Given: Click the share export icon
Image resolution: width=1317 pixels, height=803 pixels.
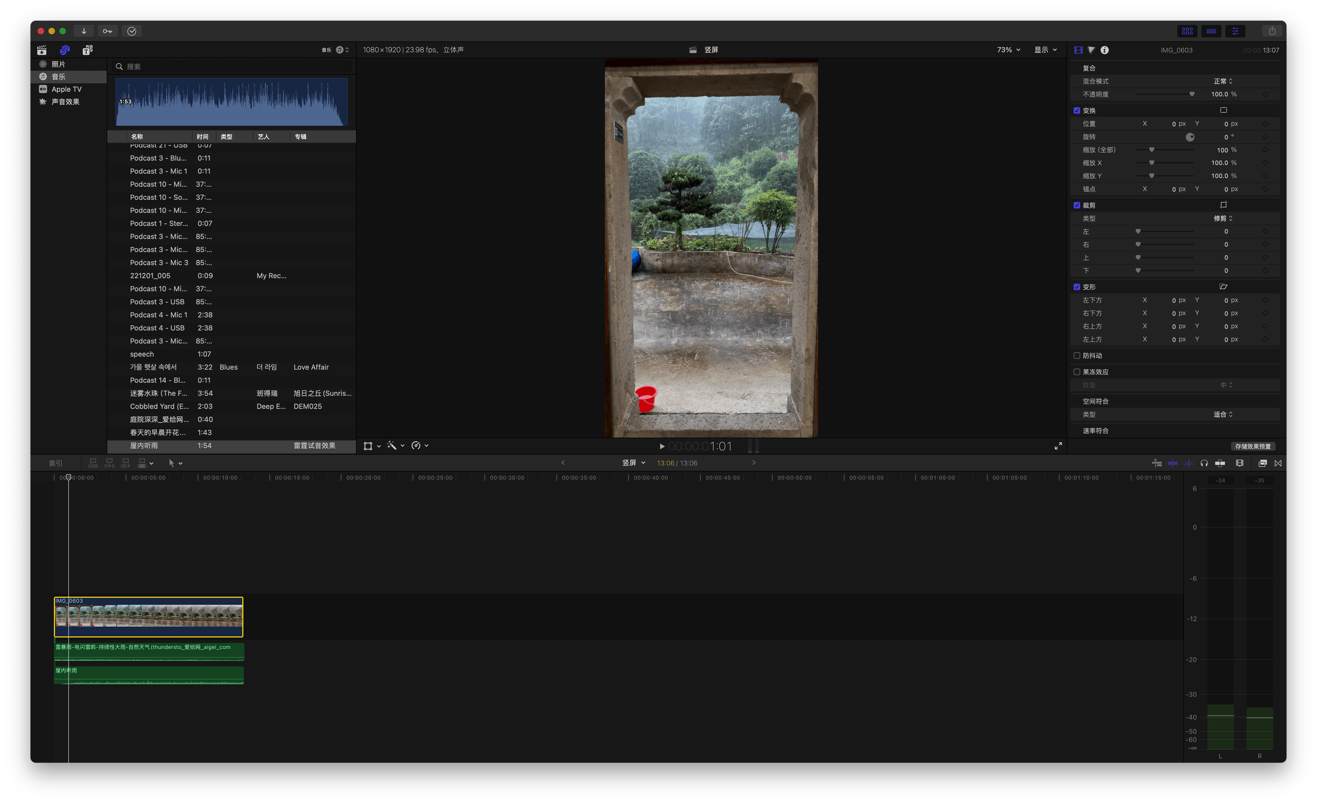Looking at the screenshot, I should coord(1272,31).
